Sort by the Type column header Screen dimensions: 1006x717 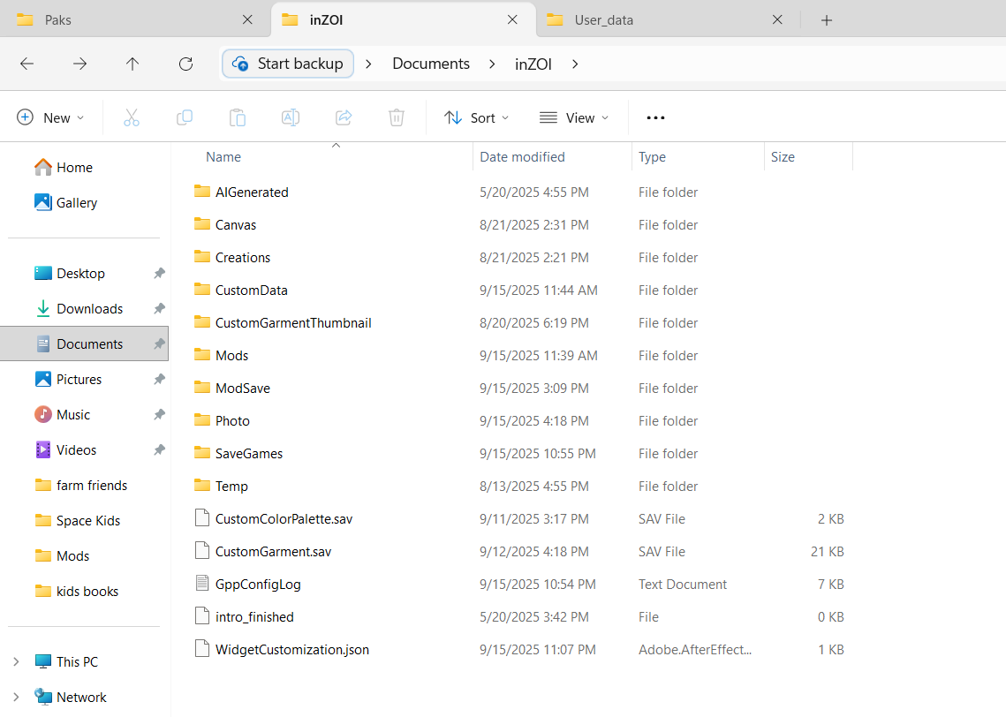pyautogui.click(x=652, y=157)
